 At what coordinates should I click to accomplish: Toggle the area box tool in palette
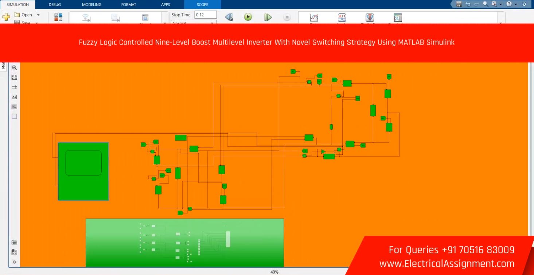pos(15,117)
